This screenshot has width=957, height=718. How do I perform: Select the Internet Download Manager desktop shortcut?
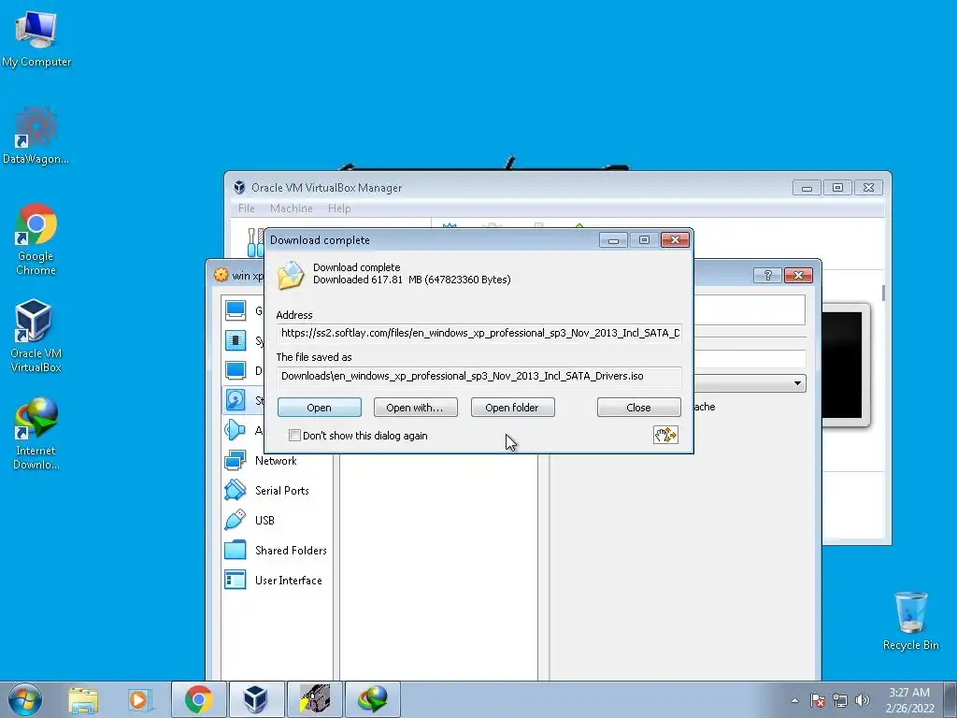click(36, 432)
